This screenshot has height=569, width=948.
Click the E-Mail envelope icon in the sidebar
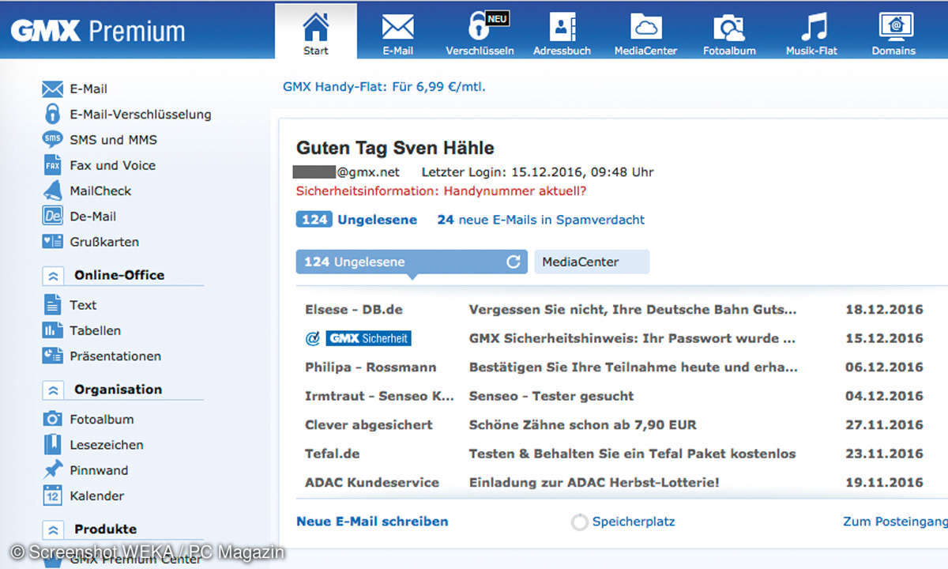point(52,89)
